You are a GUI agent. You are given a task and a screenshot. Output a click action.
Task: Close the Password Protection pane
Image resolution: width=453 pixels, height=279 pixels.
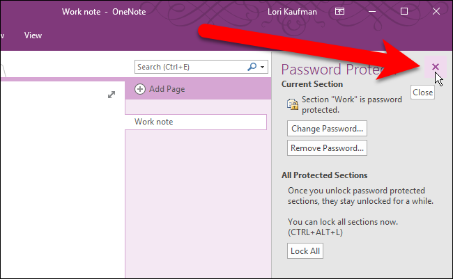(436, 67)
